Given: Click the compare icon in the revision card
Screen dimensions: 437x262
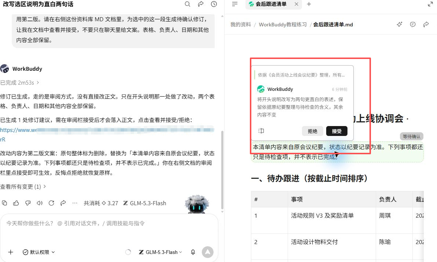Looking at the screenshot, I should 261,131.
